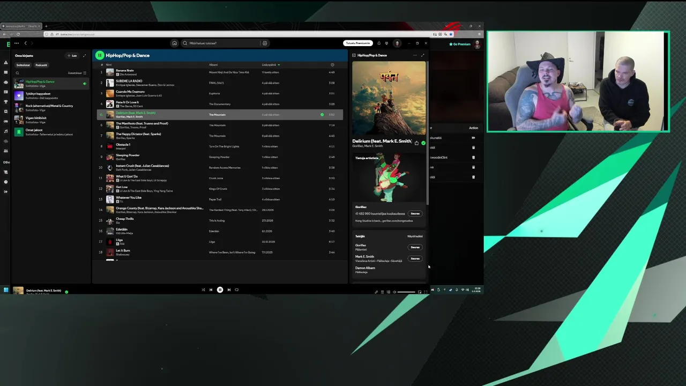Open the Luo create menu
Screen dimensions: 686x386
coord(72,56)
